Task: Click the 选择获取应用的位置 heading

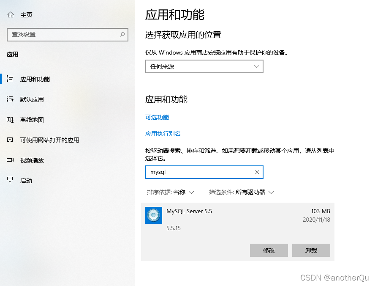Action: 183,35
